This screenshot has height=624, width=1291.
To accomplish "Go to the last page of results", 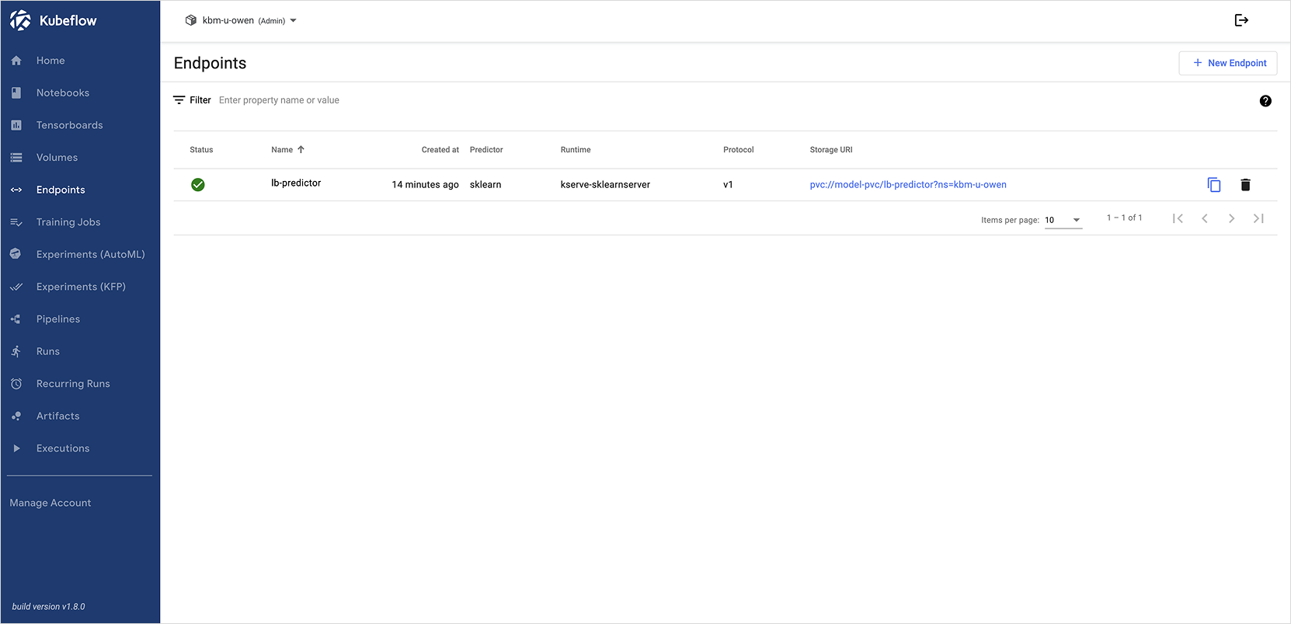I will (x=1258, y=218).
